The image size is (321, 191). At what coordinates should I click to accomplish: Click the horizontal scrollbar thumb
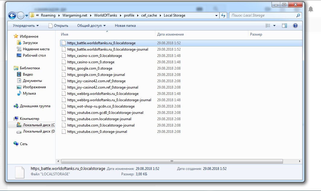pyautogui.click(x=172, y=161)
